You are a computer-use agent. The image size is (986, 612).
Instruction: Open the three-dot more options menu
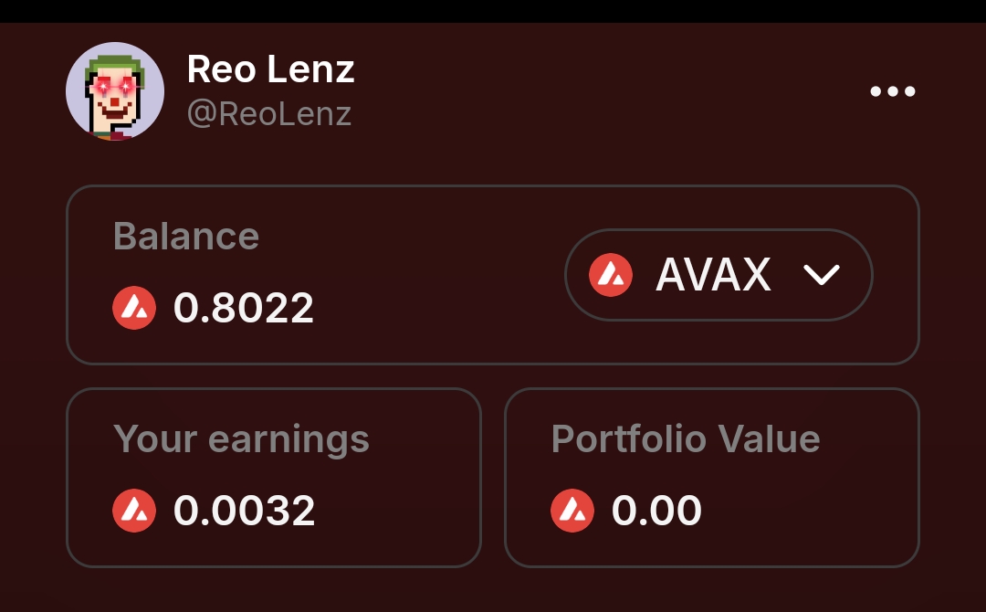click(x=892, y=91)
